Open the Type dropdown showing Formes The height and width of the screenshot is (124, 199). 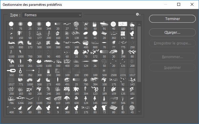(x=52, y=15)
